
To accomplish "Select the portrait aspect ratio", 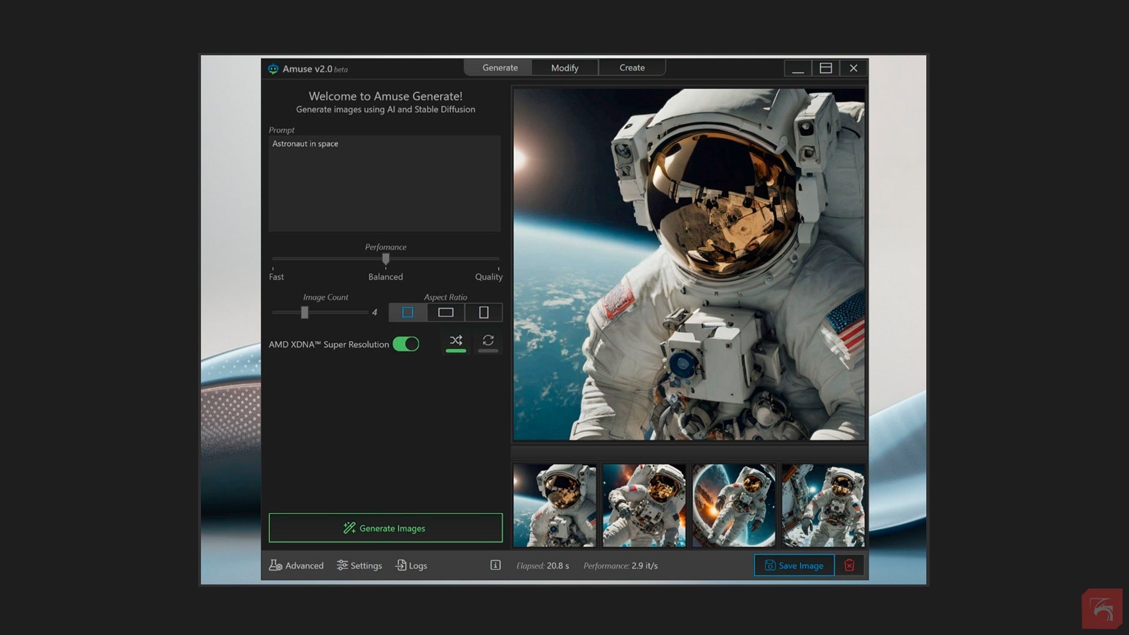I will [483, 312].
